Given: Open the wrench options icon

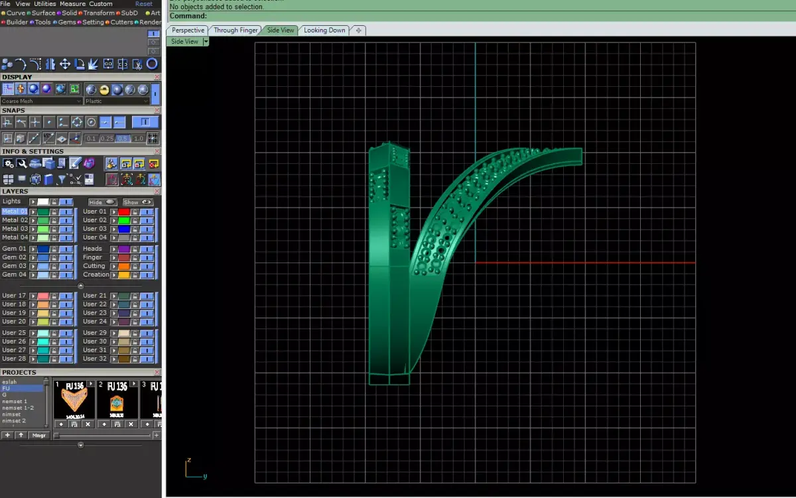Looking at the screenshot, I should pos(22,163).
